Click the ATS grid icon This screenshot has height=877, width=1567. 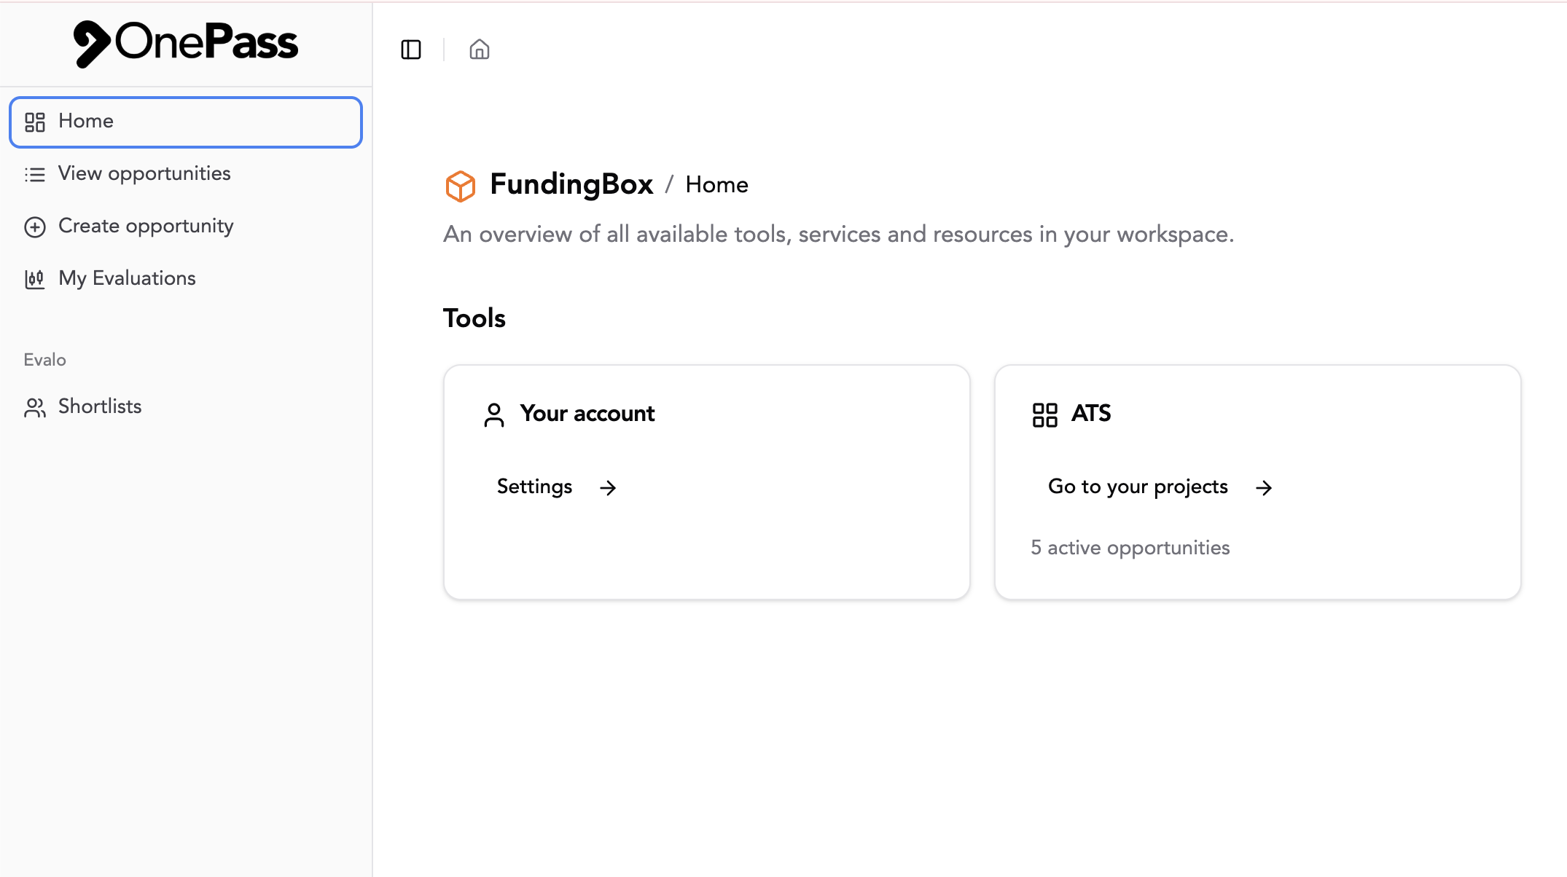pos(1045,414)
